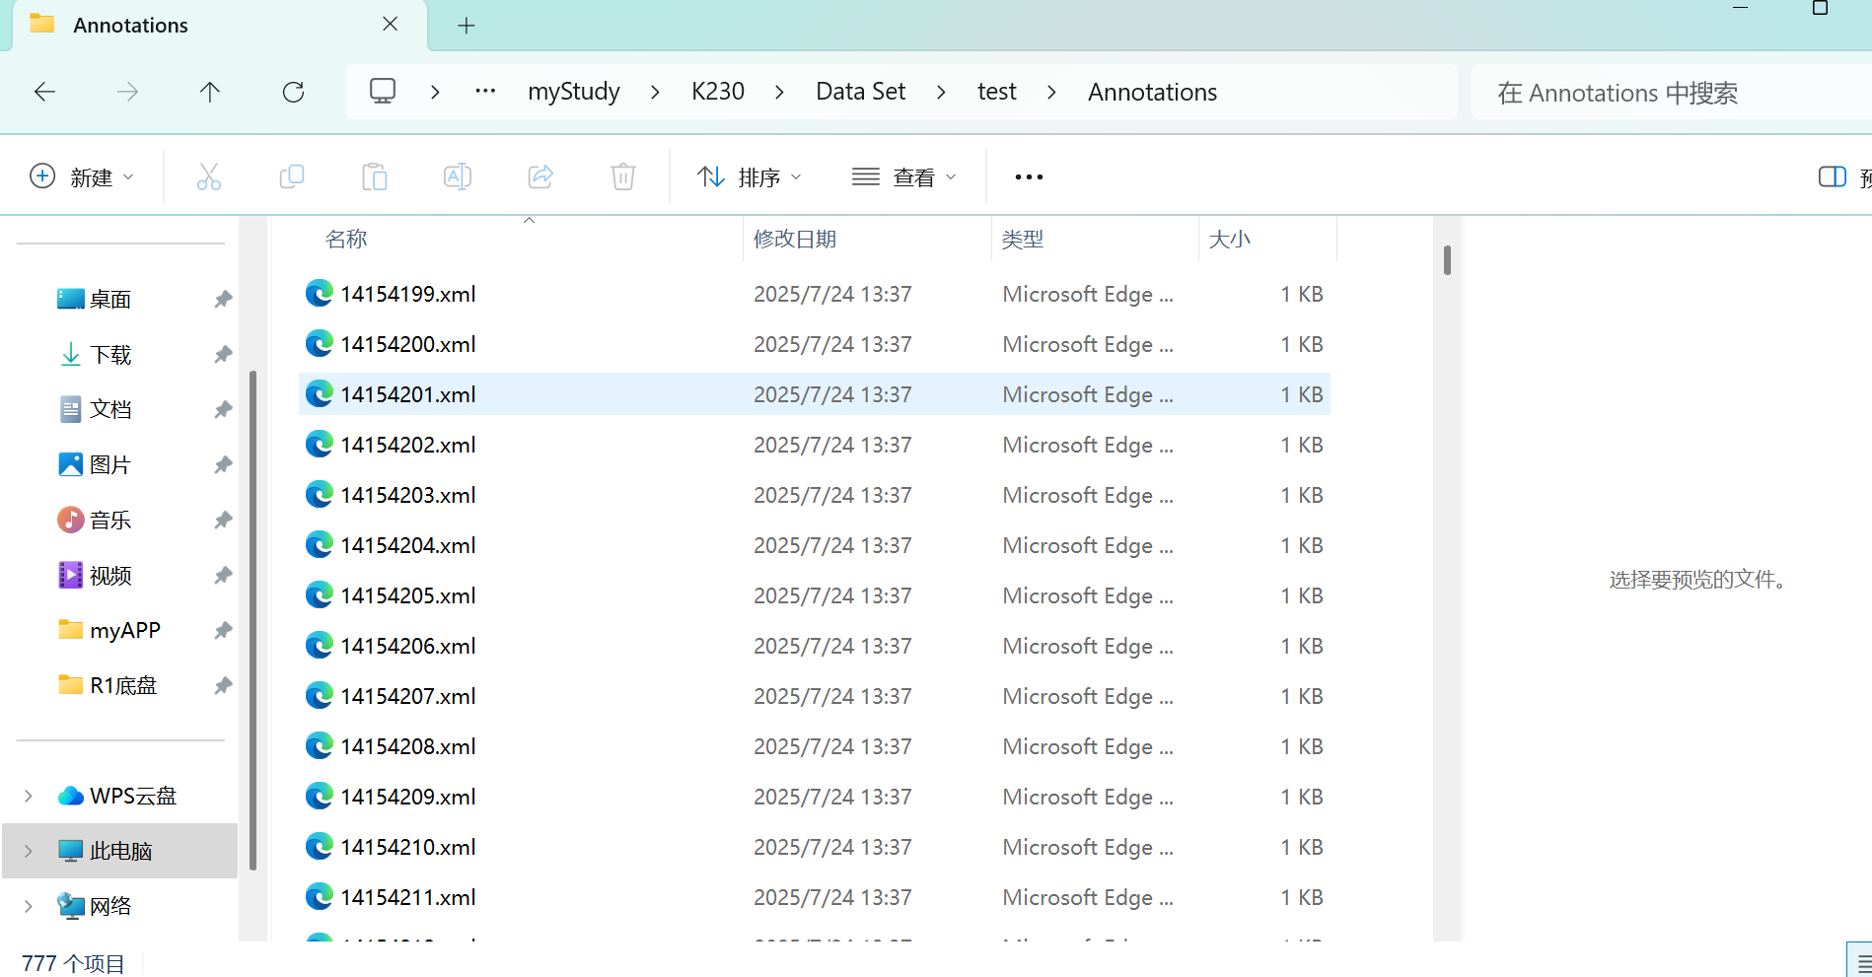Refresh the Annotations folder view
Image resolution: width=1872 pixels, height=977 pixels.
pyautogui.click(x=293, y=92)
